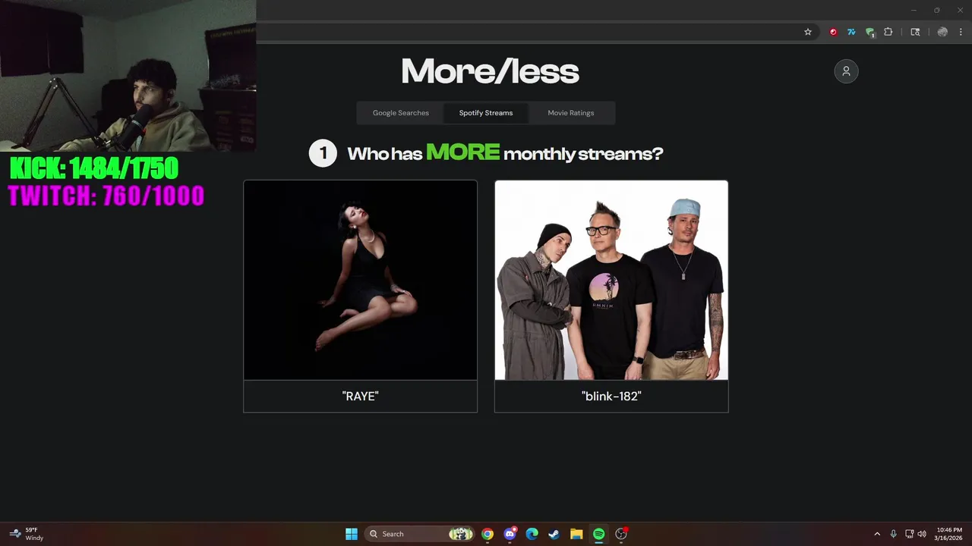The image size is (972, 546).
Task: Select the Spotify Streams tab
Action: [x=486, y=113]
